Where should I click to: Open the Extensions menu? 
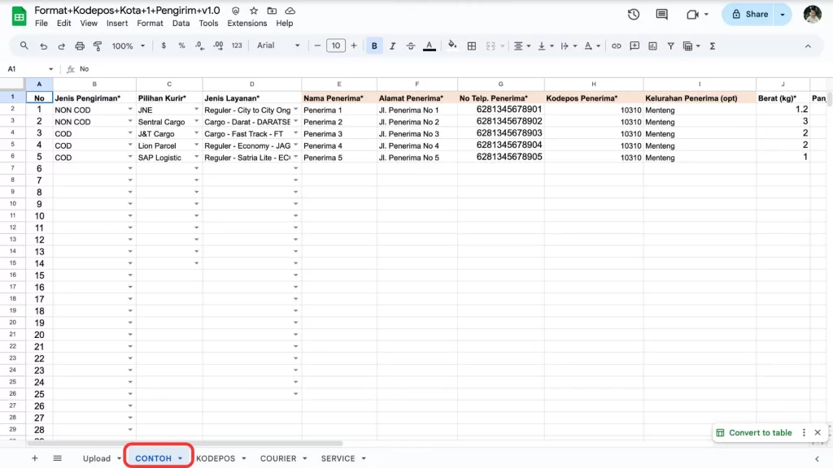tap(246, 24)
